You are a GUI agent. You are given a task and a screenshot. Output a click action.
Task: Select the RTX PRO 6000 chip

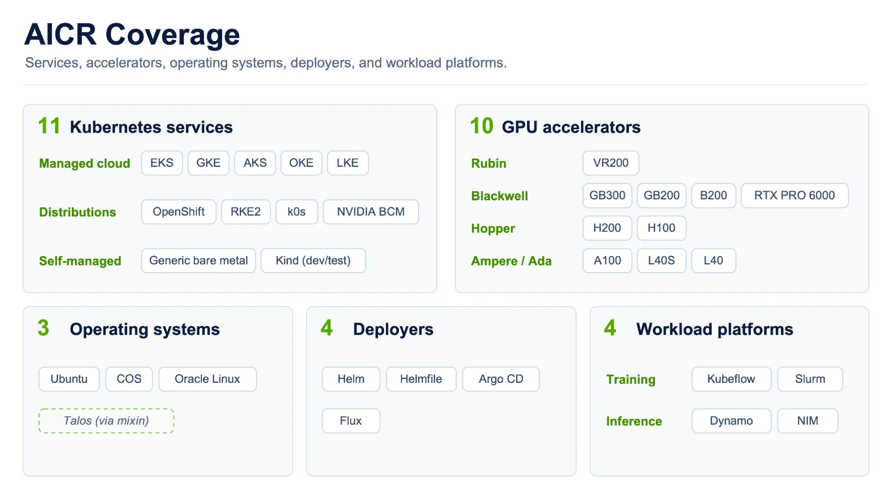point(795,195)
